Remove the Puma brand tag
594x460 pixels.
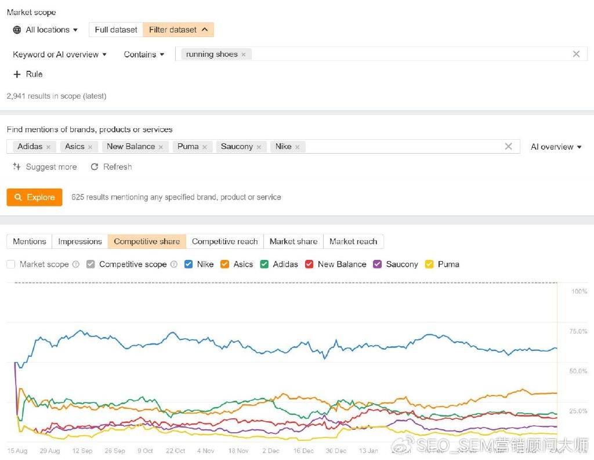point(205,147)
